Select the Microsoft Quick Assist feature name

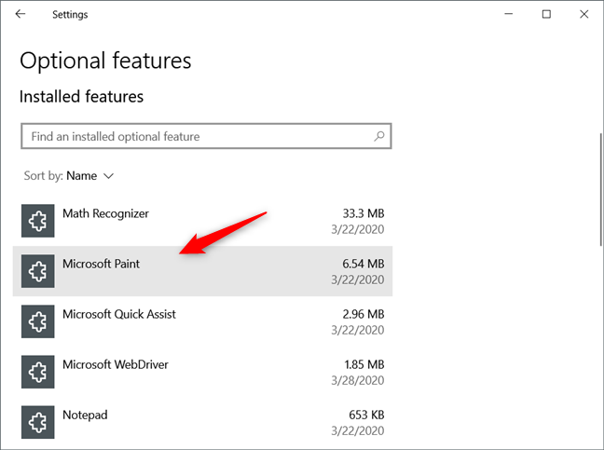(119, 314)
